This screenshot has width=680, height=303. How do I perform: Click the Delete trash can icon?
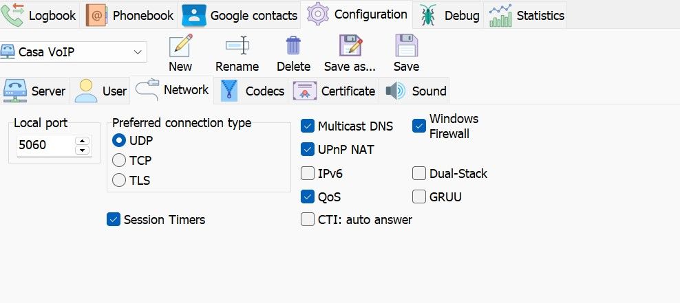click(293, 46)
